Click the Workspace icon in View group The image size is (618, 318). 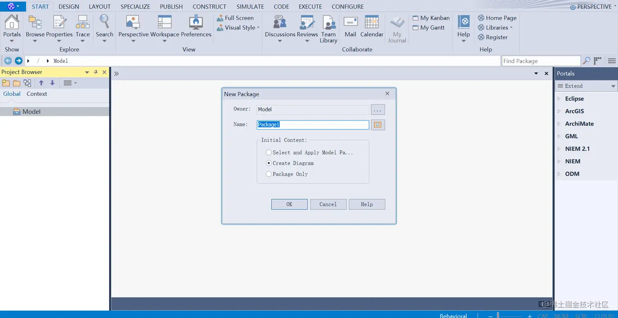[x=165, y=22]
